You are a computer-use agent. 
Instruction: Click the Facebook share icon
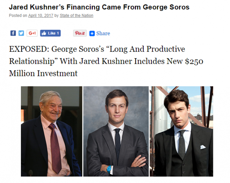13,33
